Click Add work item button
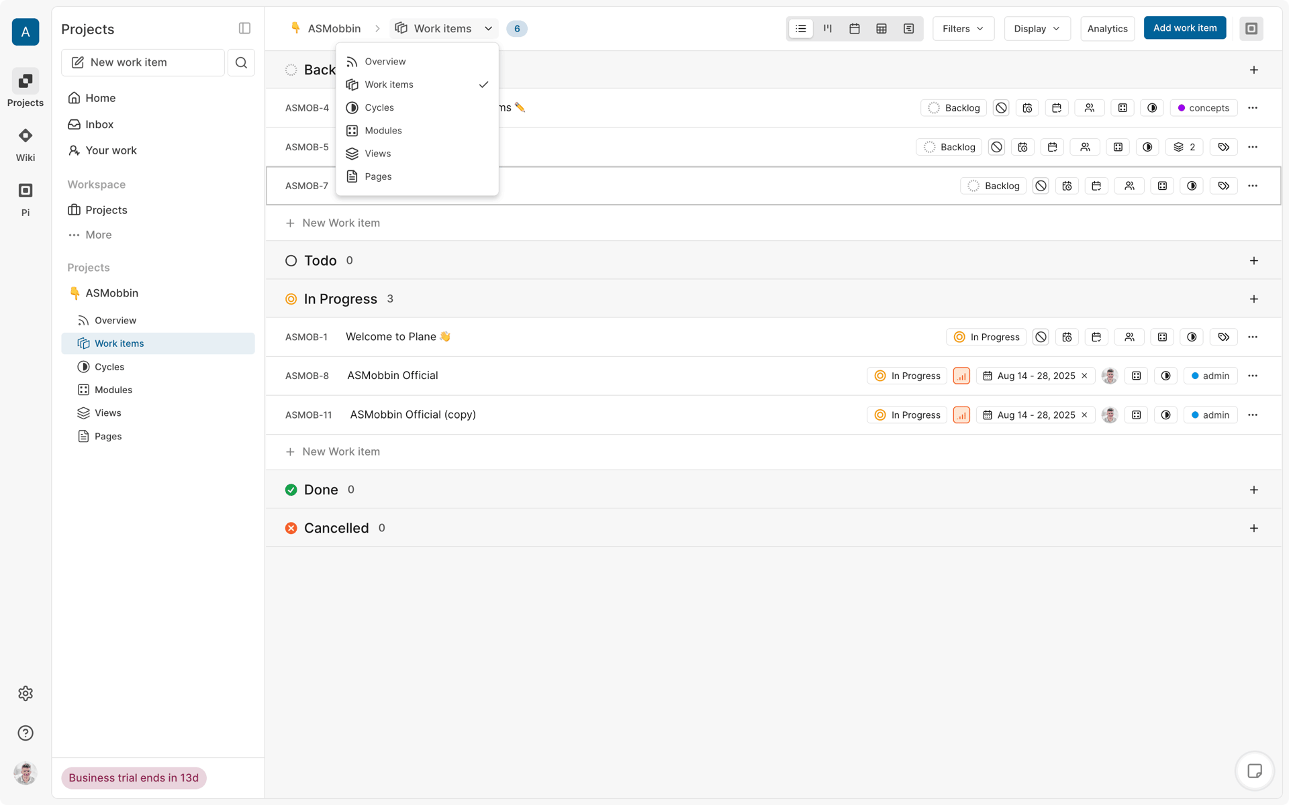 (1185, 28)
